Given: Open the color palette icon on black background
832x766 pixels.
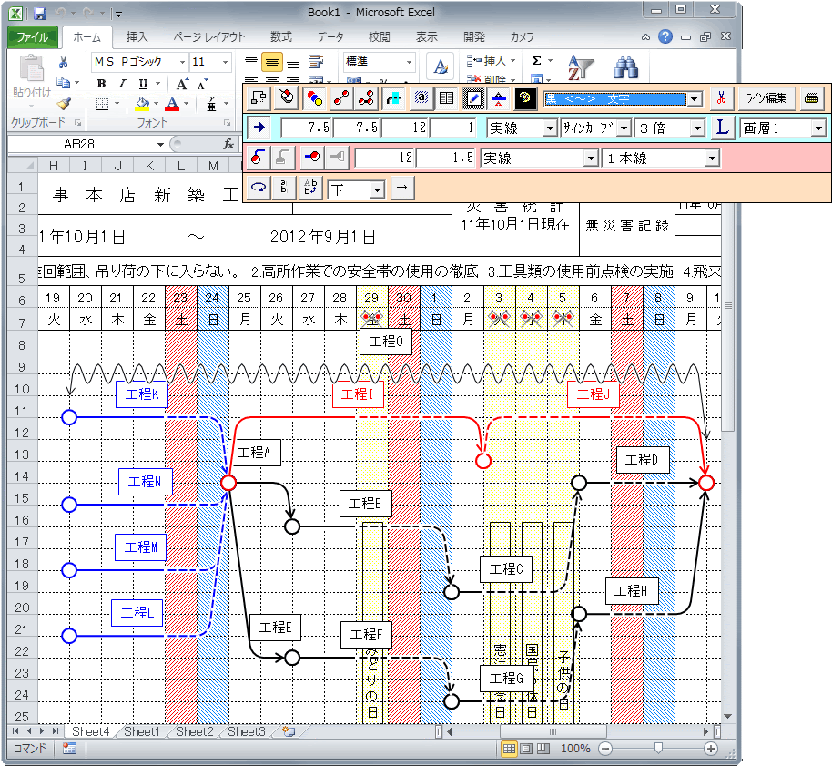Looking at the screenshot, I should click(x=525, y=97).
